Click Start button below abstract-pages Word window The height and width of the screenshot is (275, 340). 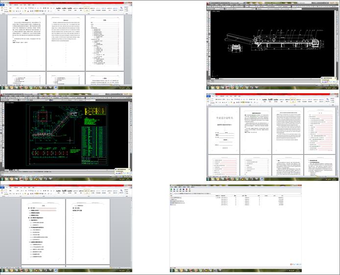(2, 88)
